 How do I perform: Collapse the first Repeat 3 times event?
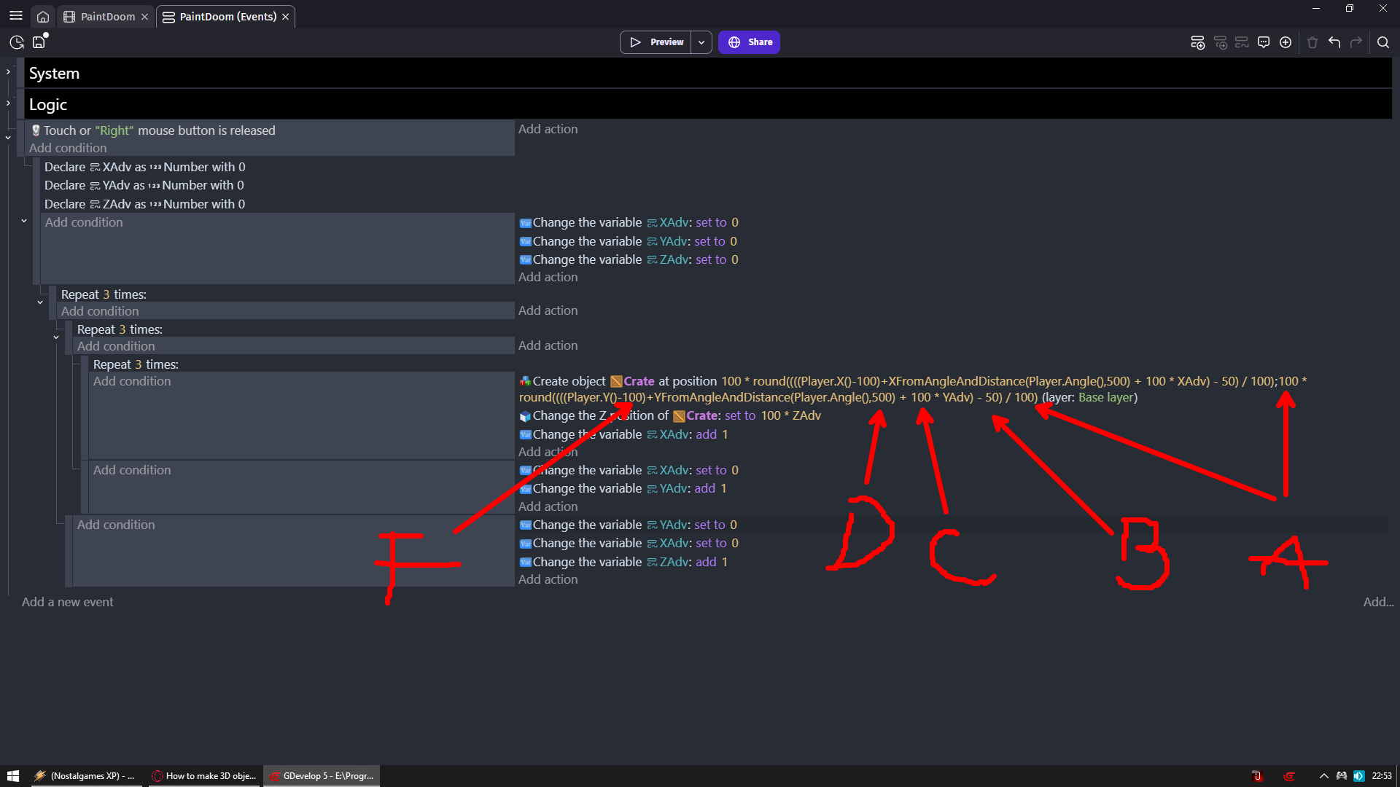click(40, 302)
